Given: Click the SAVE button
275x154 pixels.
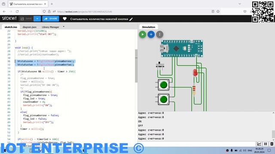Looking at the screenshot, I should (26, 19).
